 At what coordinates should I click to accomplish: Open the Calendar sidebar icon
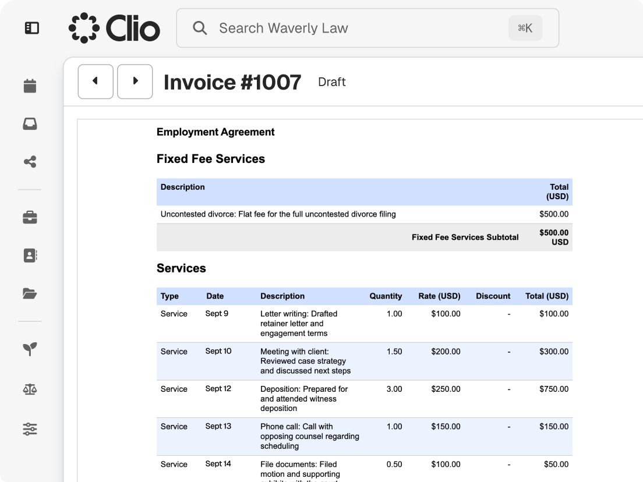tap(30, 86)
